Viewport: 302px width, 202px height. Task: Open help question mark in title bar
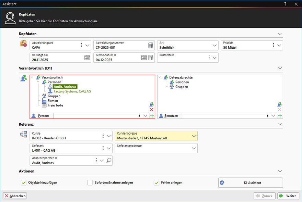tap(285, 4)
